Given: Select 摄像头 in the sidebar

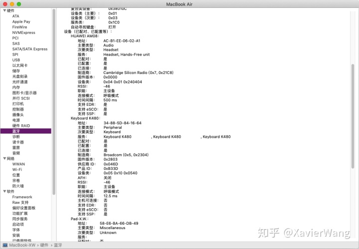Looking at the screenshot, I should (x=18, y=115).
